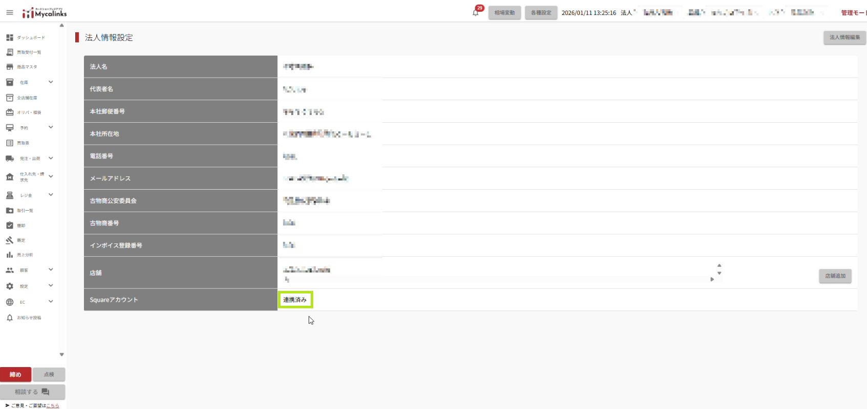The height and width of the screenshot is (409, 867).
Task: Click the notification bell with badge 29
Action: click(475, 13)
